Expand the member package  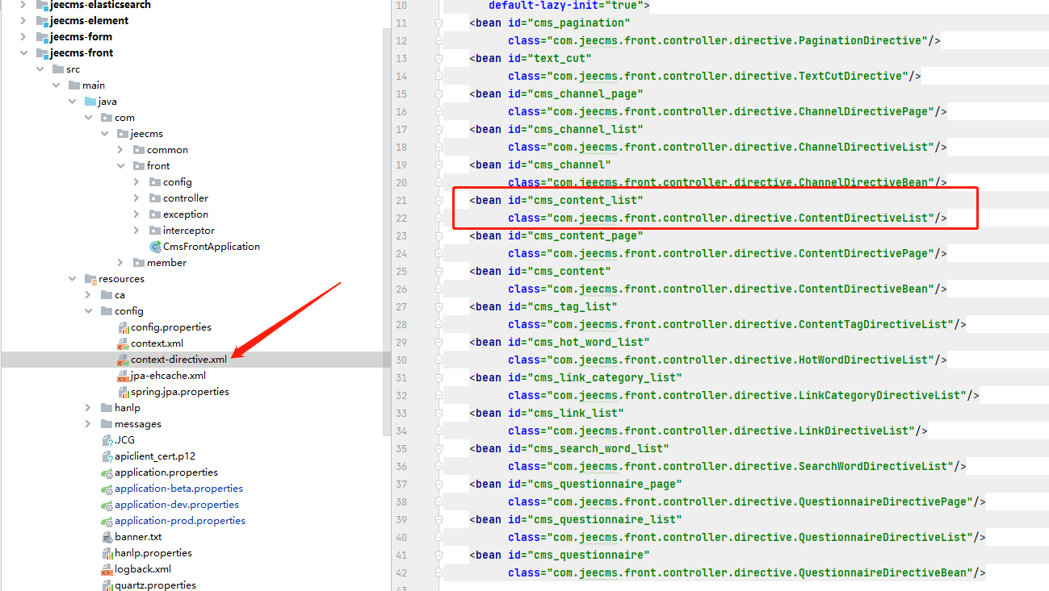120,263
